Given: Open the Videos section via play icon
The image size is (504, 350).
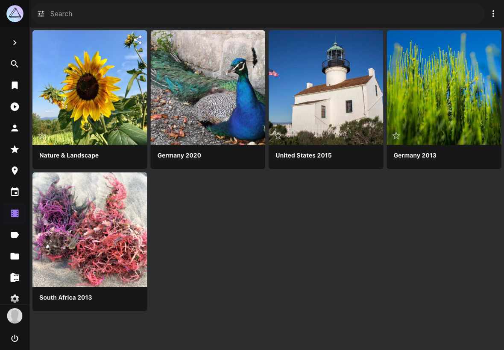Looking at the screenshot, I should click(15, 107).
